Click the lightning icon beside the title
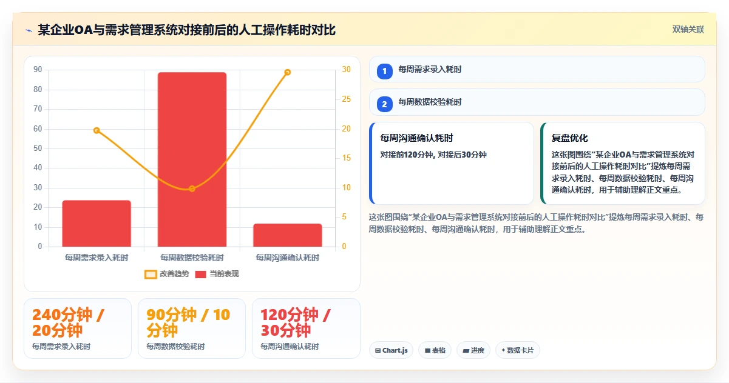 pyautogui.click(x=29, y=30)
